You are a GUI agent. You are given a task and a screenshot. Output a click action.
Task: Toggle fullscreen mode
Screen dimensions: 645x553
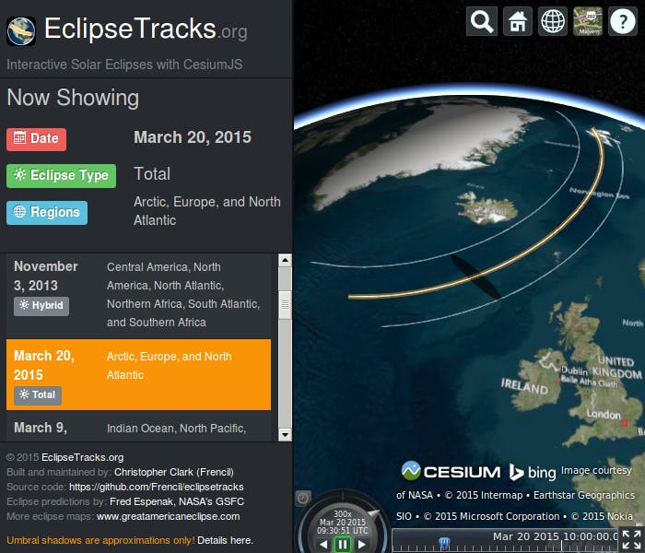coord(631,540)
